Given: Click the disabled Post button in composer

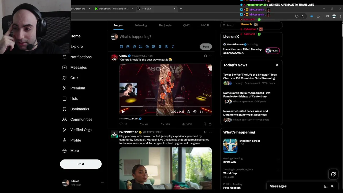Looking at the screenshot, I should [x=206, y=47].
